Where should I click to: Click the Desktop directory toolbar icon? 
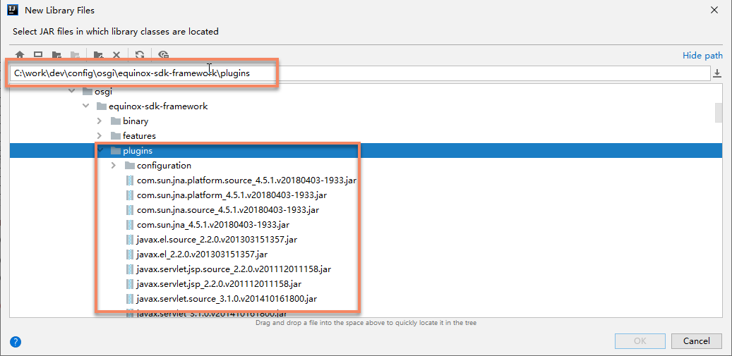[x=38, y=55]
